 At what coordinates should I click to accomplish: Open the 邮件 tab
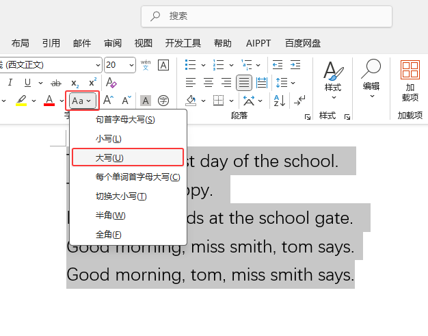pyautogui.click(x=82, y=43)
